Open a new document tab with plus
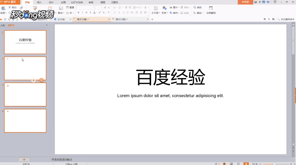 (152, 20)
